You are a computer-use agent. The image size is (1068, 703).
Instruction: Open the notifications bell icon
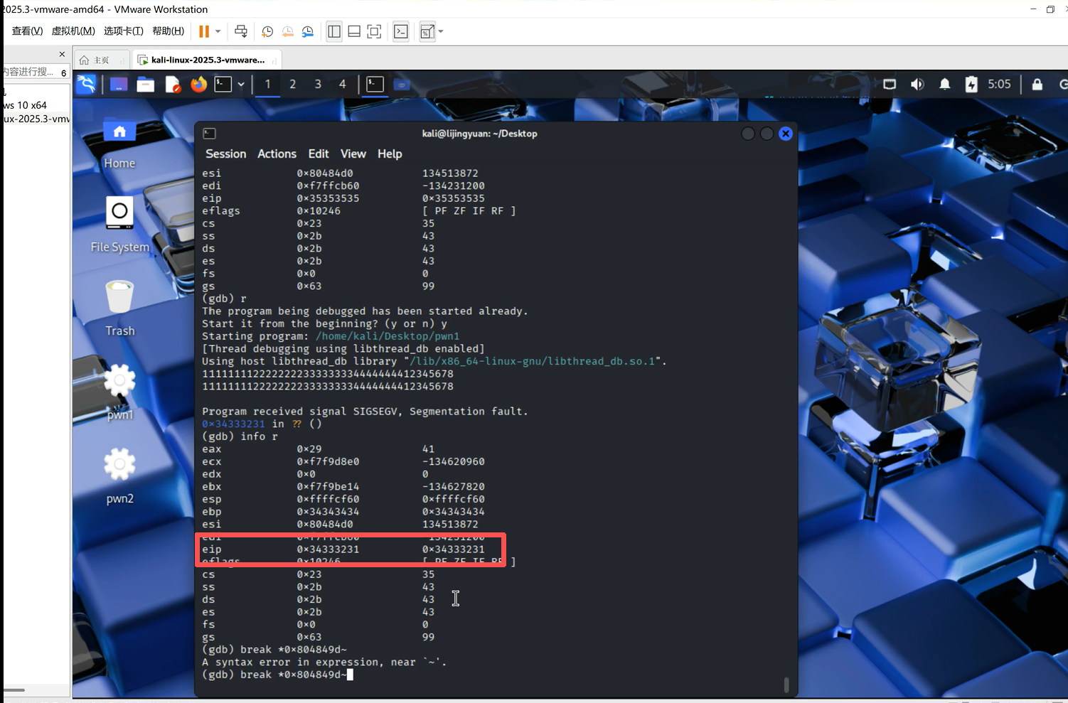click(944, 84)
